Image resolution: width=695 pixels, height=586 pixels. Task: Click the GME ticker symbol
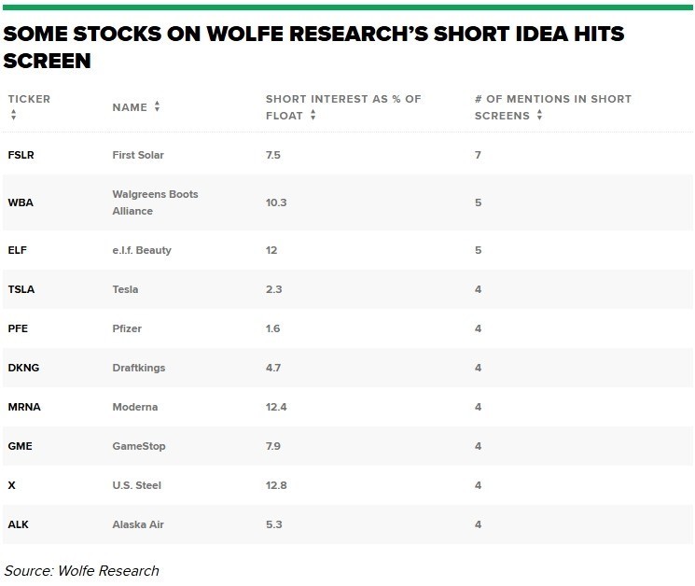[20, 446]
